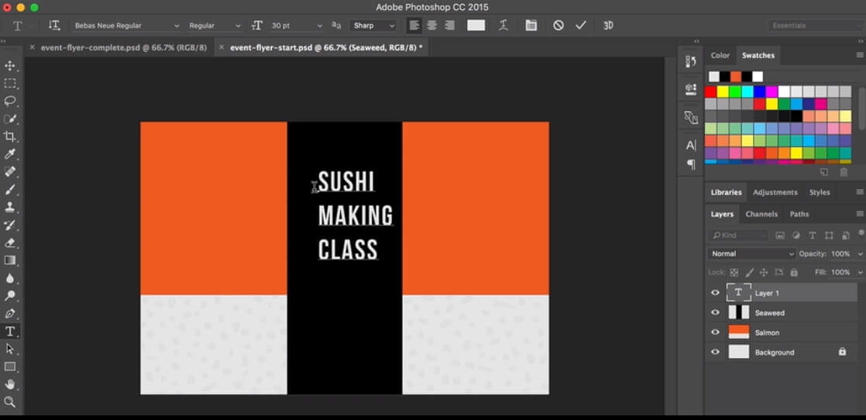Open the anti-aliasing Sharp dropdown
Screen dimensions: 866x420
coord(374,26)
